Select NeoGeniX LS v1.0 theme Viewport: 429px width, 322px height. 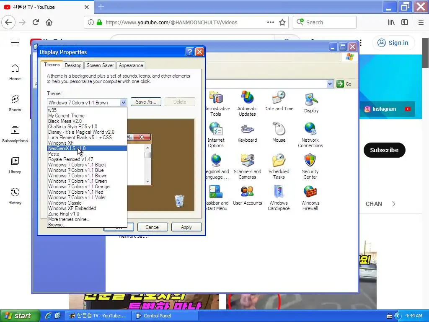coord(87,148)
